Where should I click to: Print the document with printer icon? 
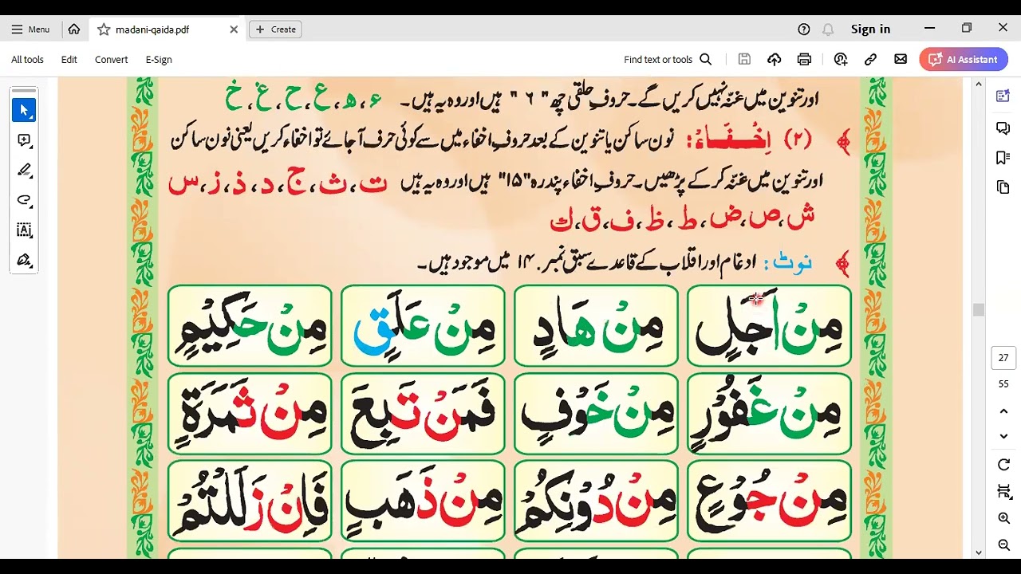tap(804, 59)
